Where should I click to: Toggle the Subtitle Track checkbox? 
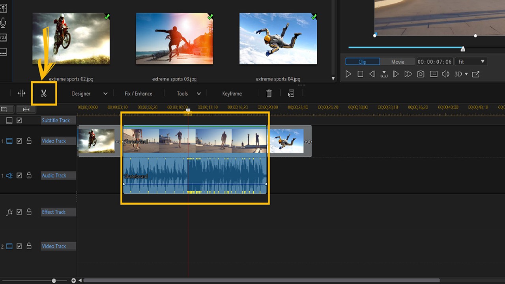19,120
